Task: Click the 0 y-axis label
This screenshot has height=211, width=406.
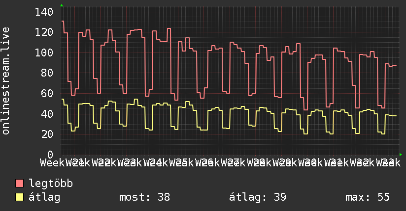Action: click(50, 155)
